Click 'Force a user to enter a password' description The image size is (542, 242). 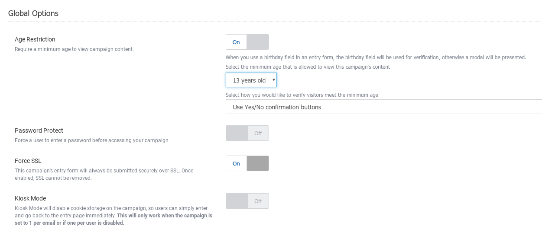[x=92, y=140]
